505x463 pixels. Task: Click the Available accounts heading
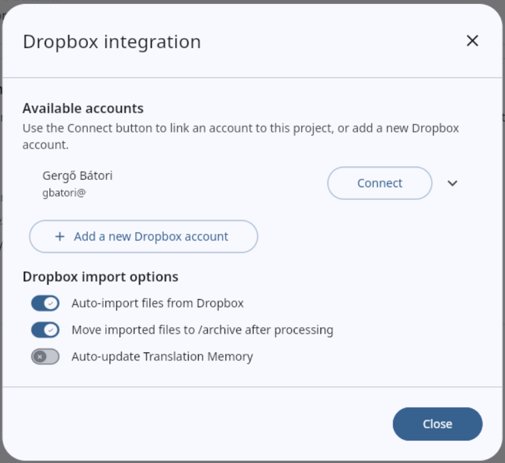click(83, 109)
